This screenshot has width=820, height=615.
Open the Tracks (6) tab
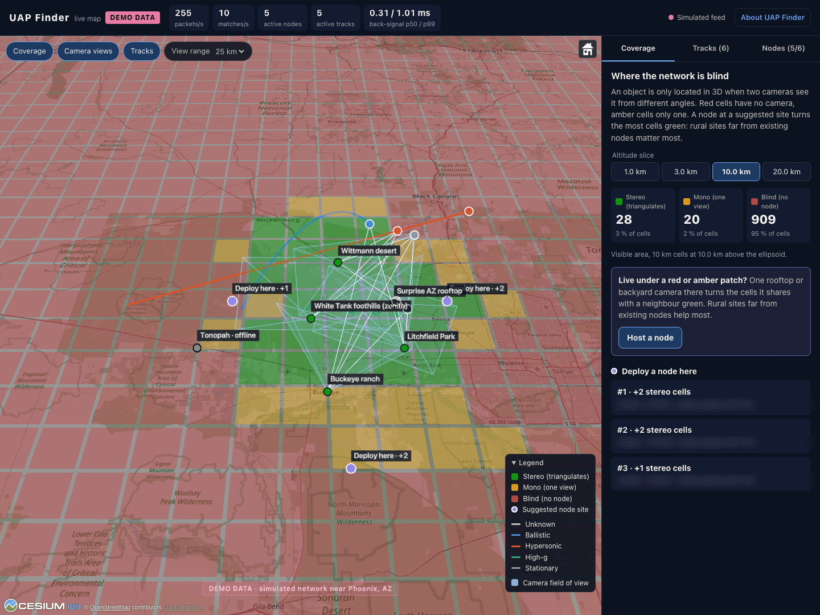(x=711, y=48)
